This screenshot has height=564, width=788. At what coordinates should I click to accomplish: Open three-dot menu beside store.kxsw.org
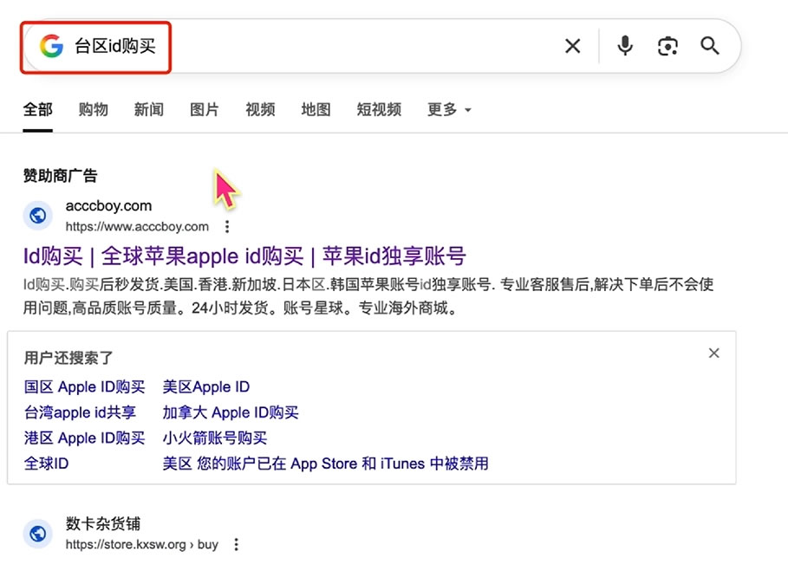(236, 545)
